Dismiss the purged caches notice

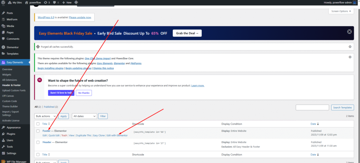pyautogui.click(x=349, y=46)
